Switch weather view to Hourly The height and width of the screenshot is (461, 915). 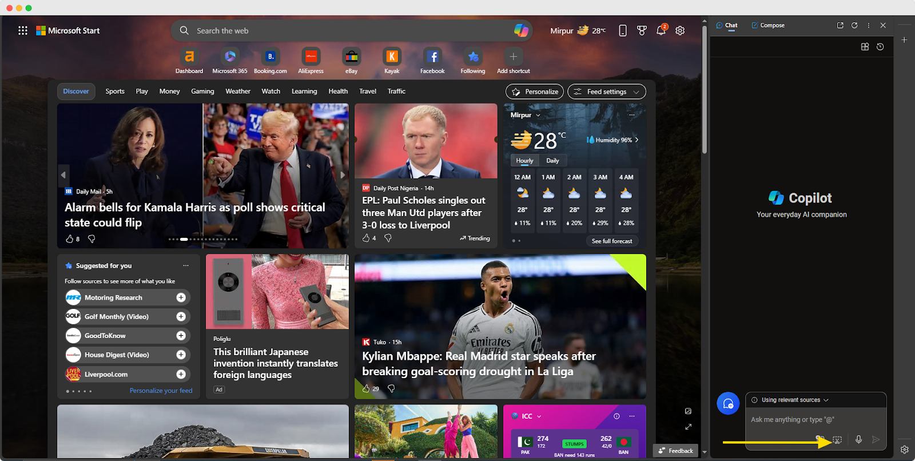(524, 161)
